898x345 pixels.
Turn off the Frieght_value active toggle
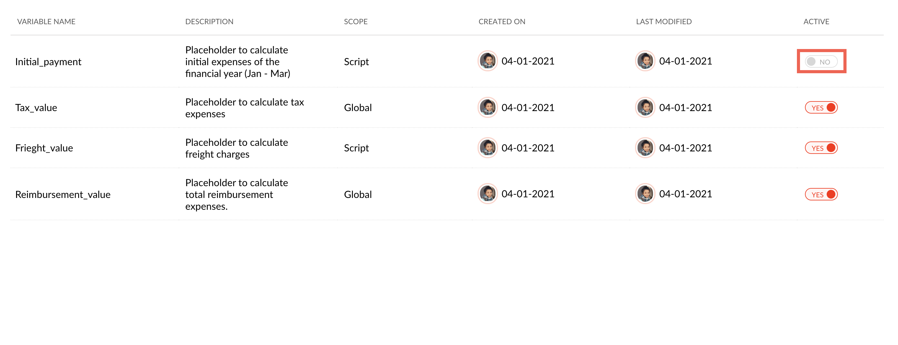[x=821, y=148]
